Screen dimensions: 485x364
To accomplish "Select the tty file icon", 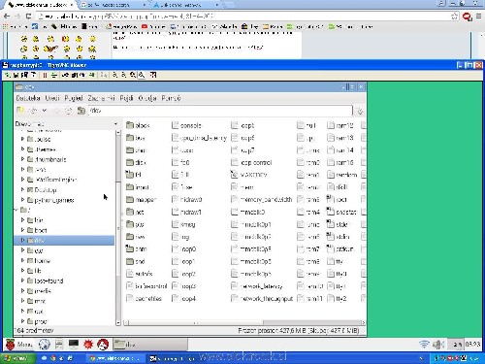I will [x=331, y=261].
